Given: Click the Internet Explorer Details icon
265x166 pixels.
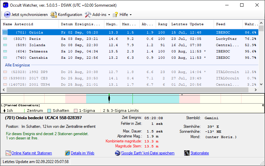Looking at the screenshot, I should coord(68,153).
